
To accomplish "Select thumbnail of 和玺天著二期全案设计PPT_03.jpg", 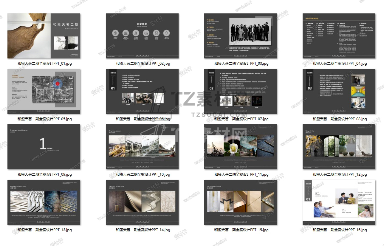I will tap(241, 36).
